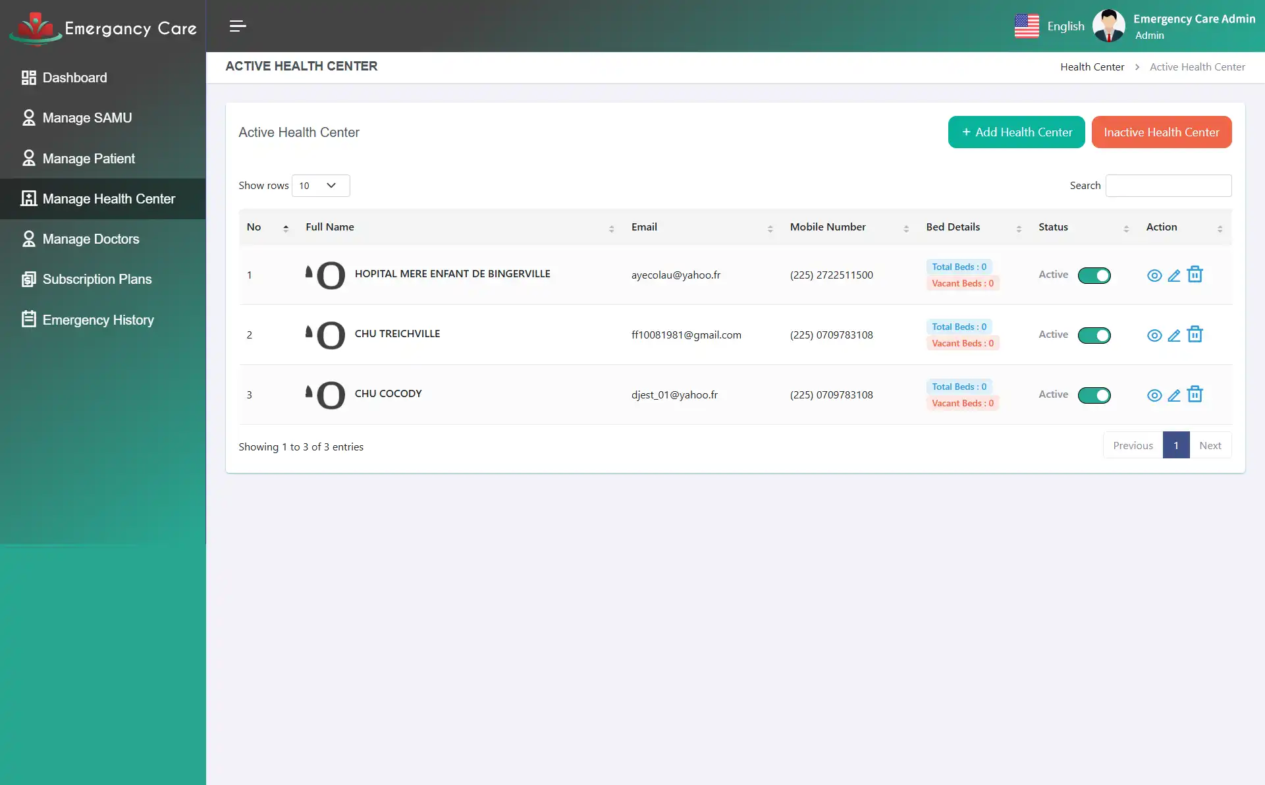Open Subscription Plans from the sidebar
Image resolution: width=1265 pixels, height=785 pixels.
coord(97,279)
